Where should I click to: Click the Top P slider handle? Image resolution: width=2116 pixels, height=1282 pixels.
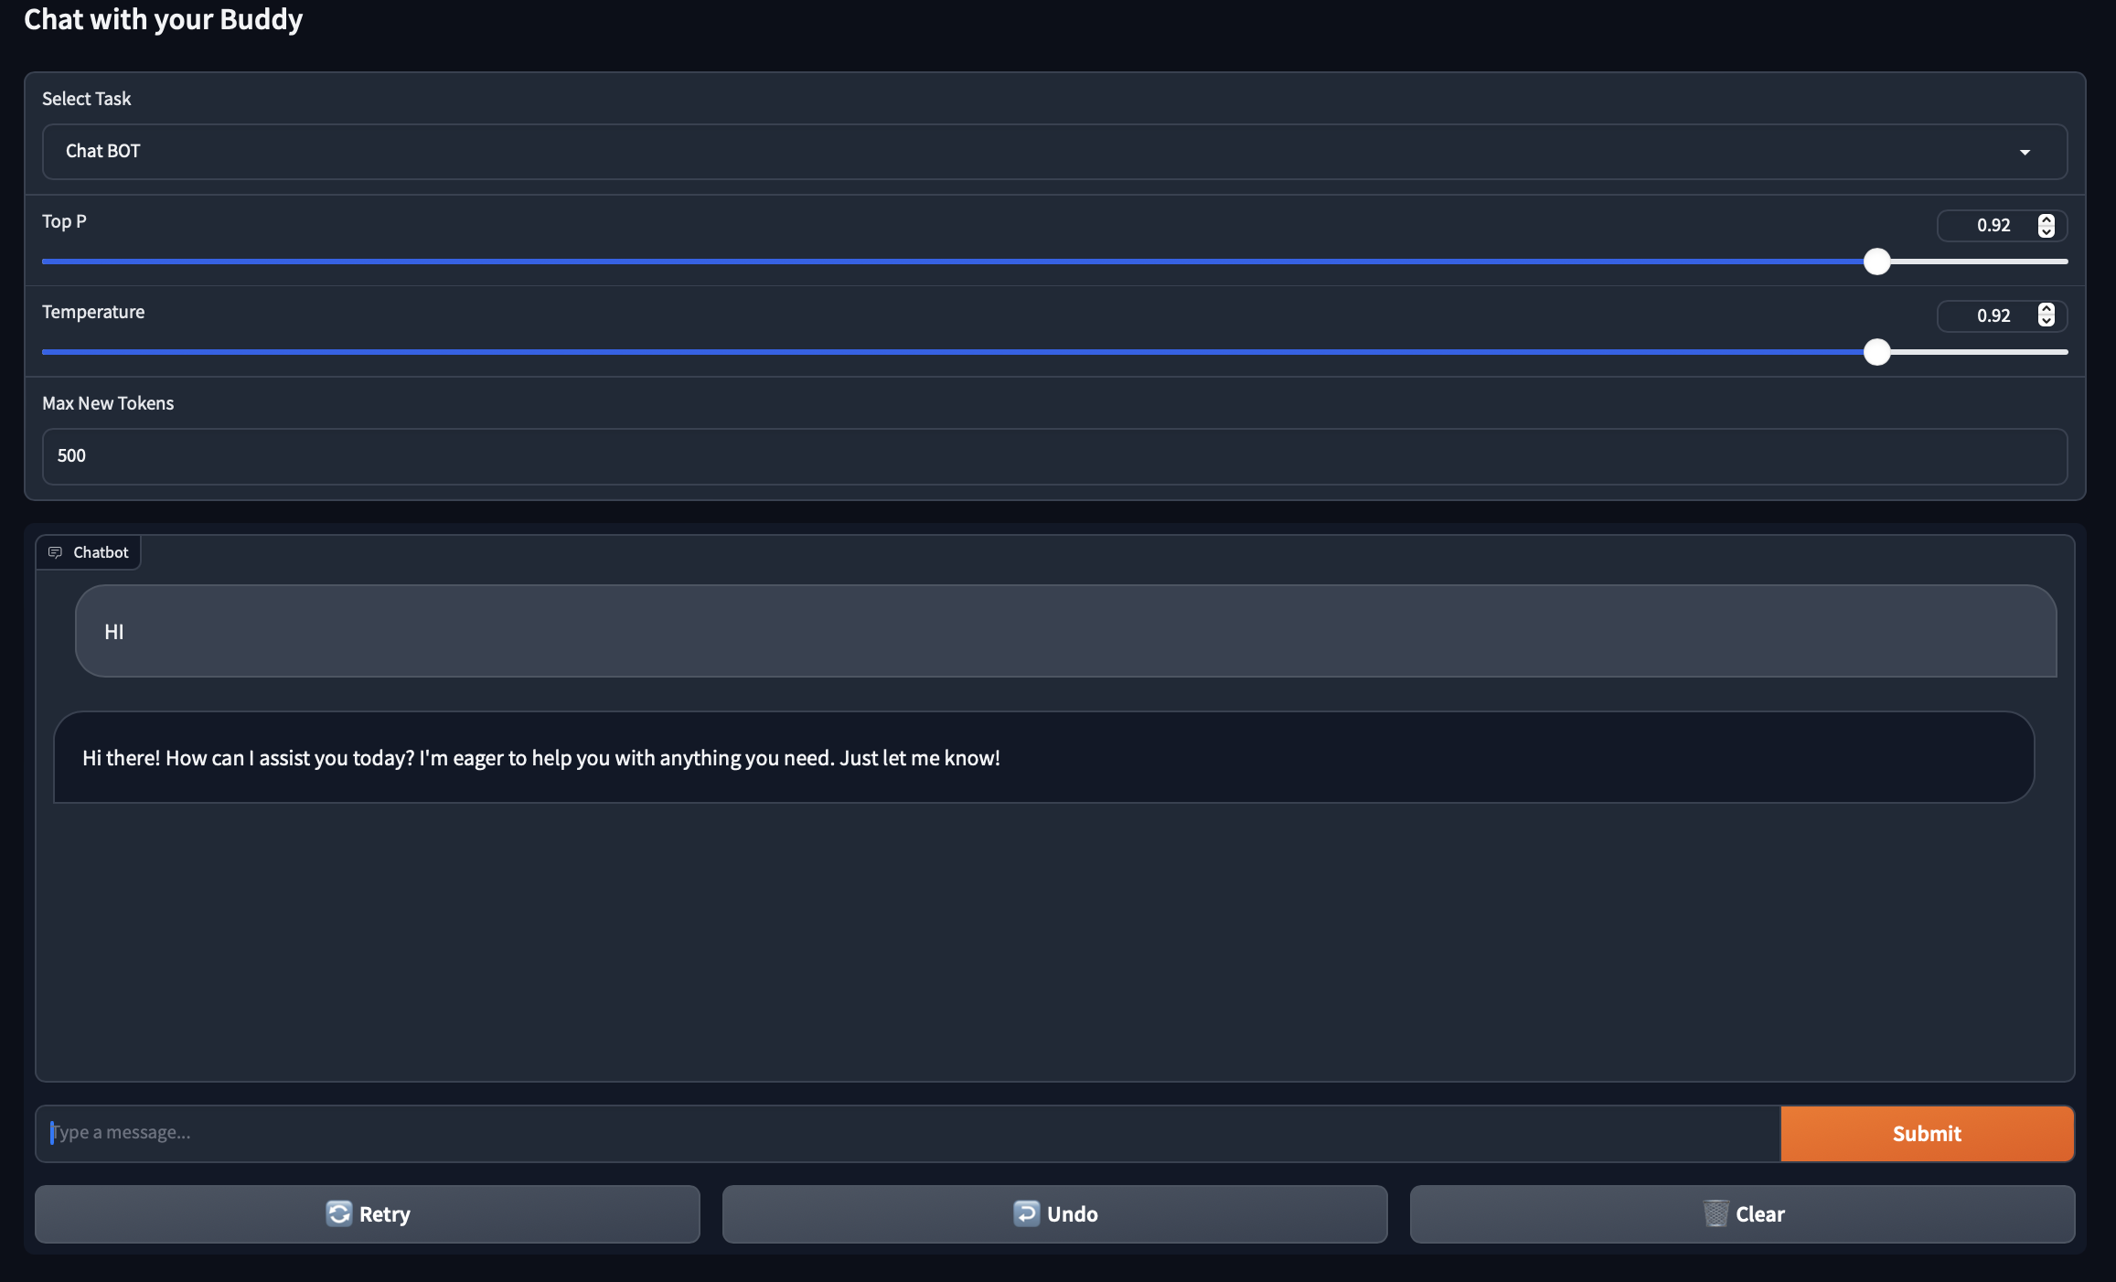[1876, 262]
